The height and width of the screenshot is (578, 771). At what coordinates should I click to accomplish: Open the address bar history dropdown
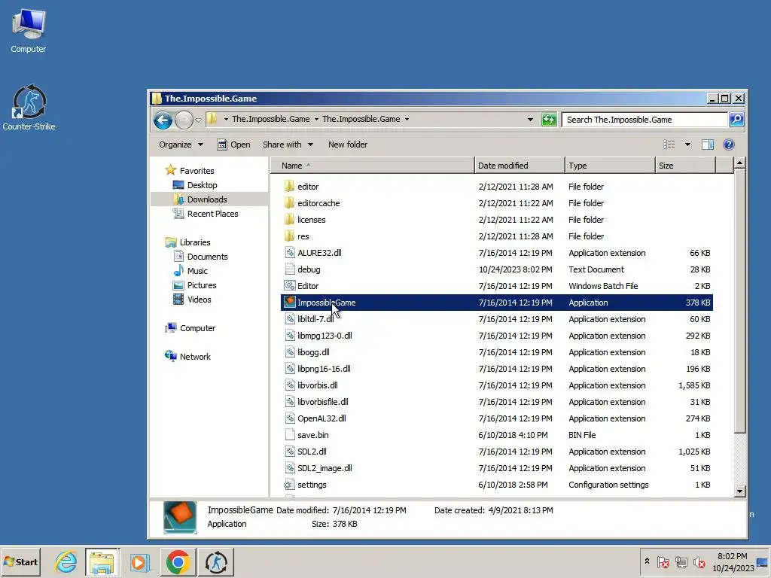(x=530, y=120)
